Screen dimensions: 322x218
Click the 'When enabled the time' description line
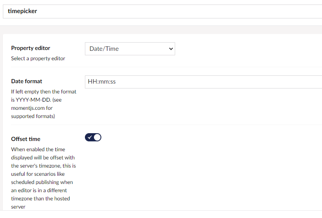click(38, 150)
